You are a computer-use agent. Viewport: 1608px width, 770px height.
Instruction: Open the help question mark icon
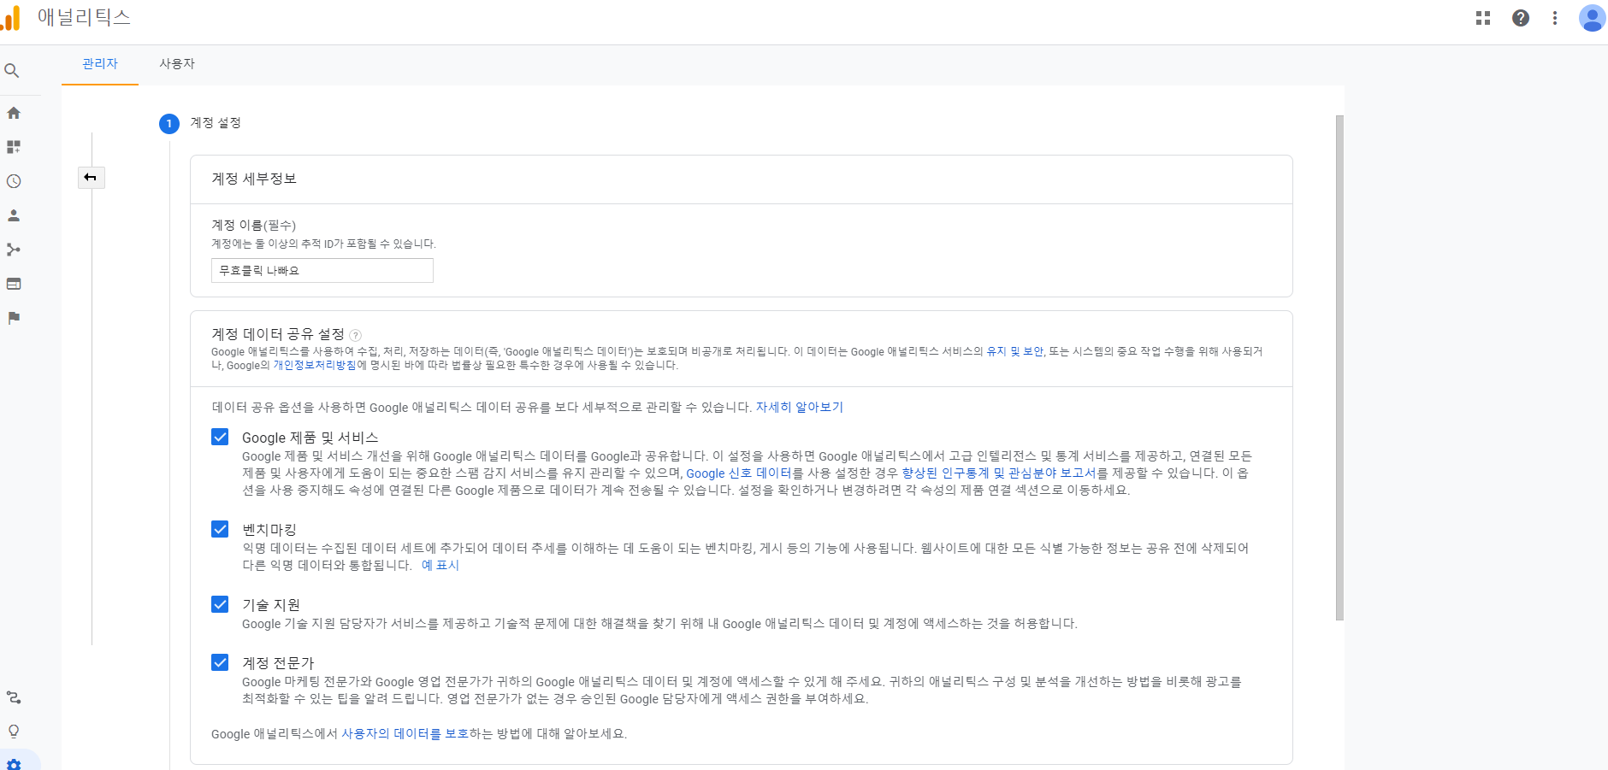click(x=1521, y=18)
